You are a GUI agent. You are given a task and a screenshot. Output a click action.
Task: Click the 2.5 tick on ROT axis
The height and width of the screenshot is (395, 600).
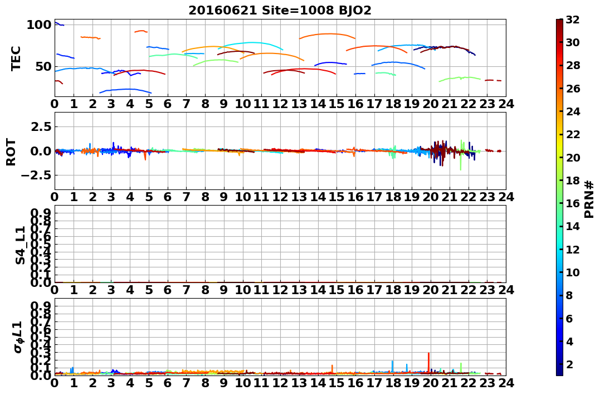coord(41,126)
